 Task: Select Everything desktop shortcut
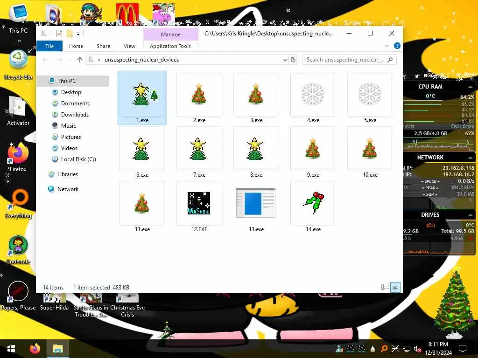(18, 204)
